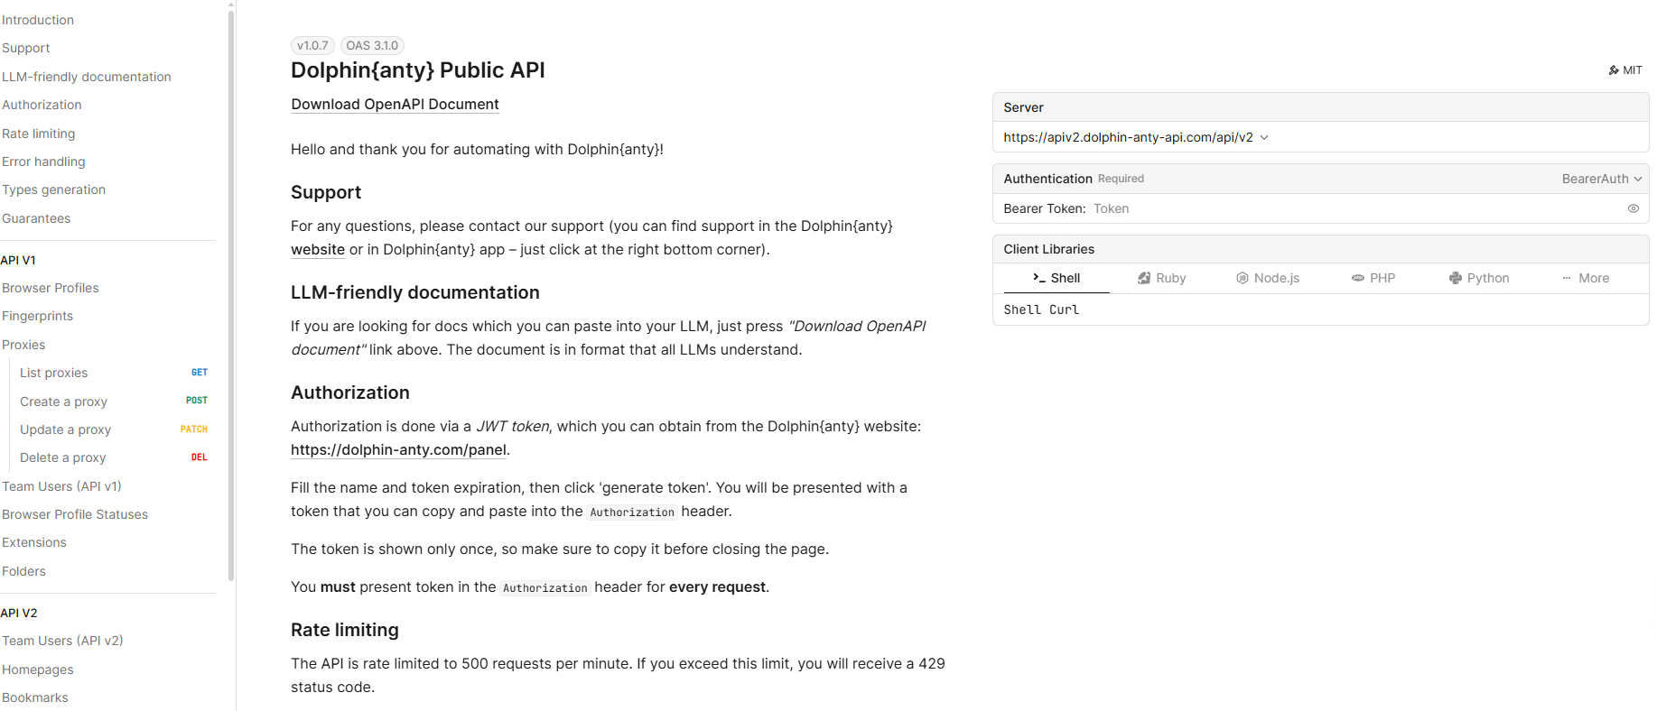Image resolution: width=1657 pixels, height=711 pixels.
Task: Open Guarantees sidebar entry
Action: click(x=36, y=218)
